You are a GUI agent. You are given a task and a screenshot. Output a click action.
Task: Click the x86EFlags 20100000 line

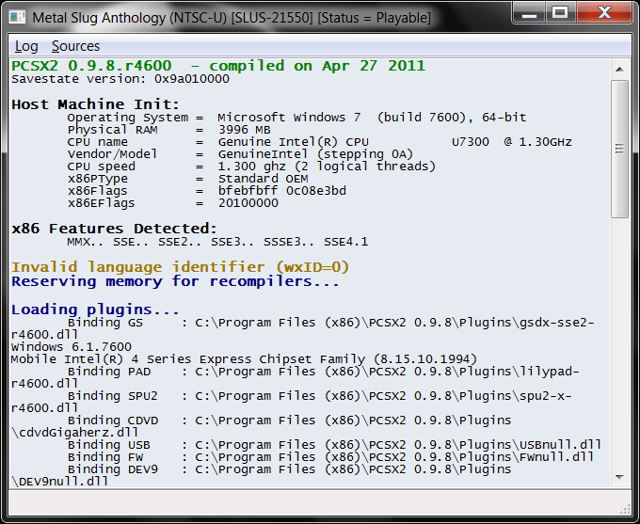pos(172,203)
